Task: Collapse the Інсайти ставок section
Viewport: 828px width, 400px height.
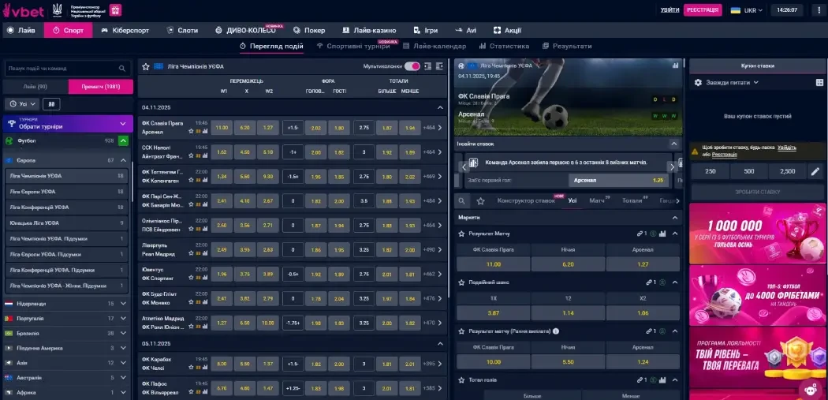Action: [x=673, y=144]
